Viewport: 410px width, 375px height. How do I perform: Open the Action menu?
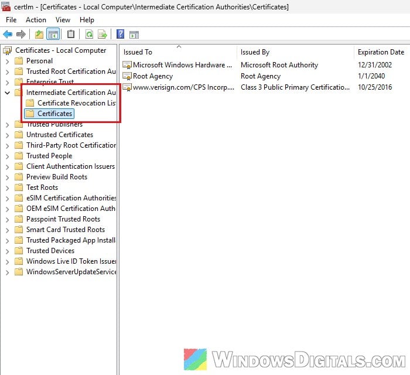point(36,20)
